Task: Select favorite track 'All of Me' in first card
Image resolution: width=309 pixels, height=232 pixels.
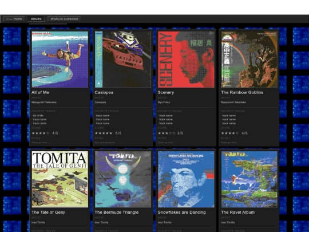Action: pos(38,116)
